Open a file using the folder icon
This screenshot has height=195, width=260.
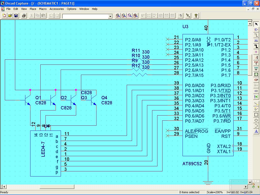10,15
